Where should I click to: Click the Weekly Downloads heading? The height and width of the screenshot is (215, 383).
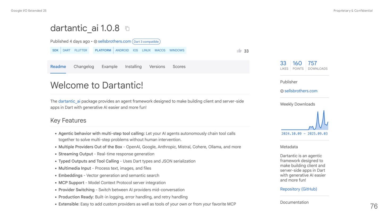[297, 104]
